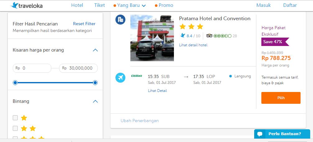
Task: Click the 8.4 / 10 rating score
Action: [193, 36]
